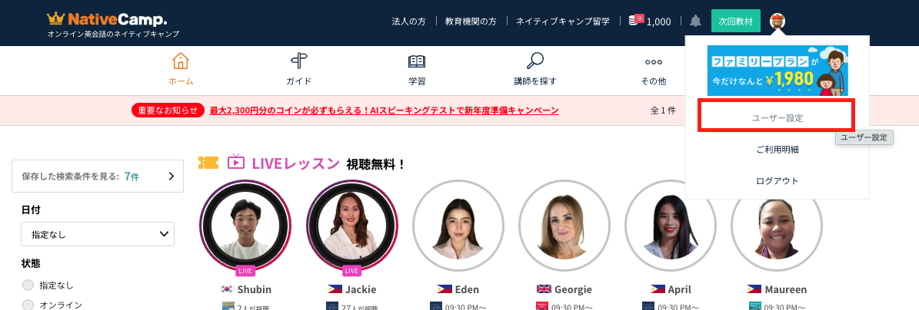Select ユーザー設定 from the user menu
This screenshot has width=919, height=310.
(777, 118)
